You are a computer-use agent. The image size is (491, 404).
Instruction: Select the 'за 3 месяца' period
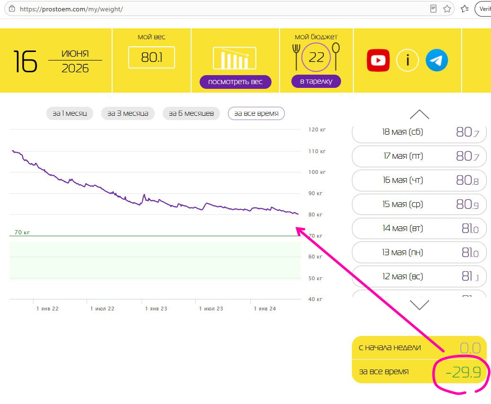coord(128,113)
